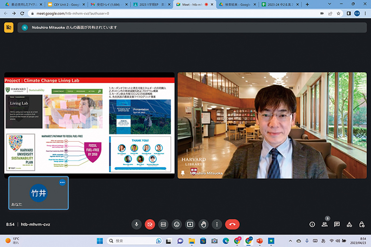Image resolution: width=371 pixels, height=247 pixels.
Task: Click the Japanese IME あ indicator
Action: [x=323, y=241]
